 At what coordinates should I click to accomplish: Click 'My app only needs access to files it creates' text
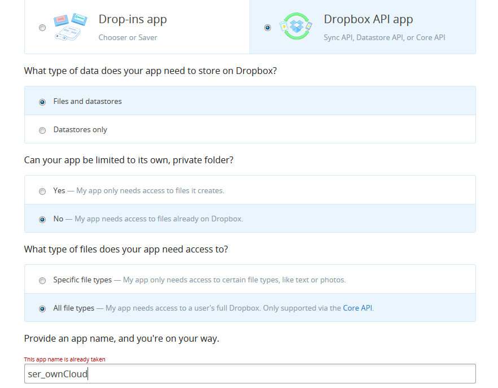[150, 191]
